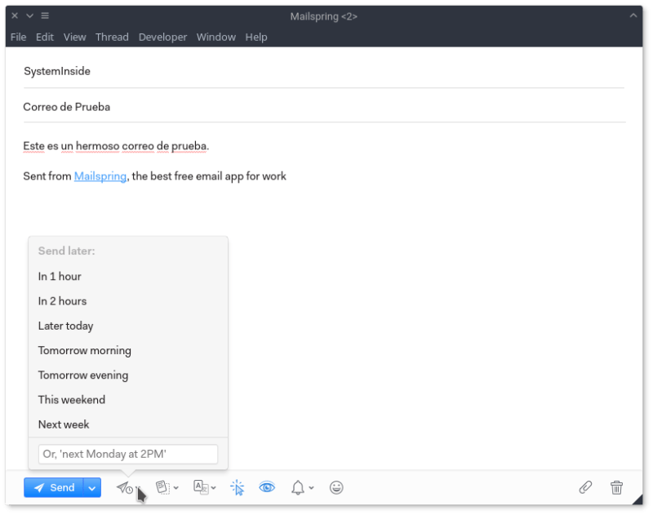Expand the Send button dropdown arrow
Viewport: 653px width, 515px height.
point(92,487)
